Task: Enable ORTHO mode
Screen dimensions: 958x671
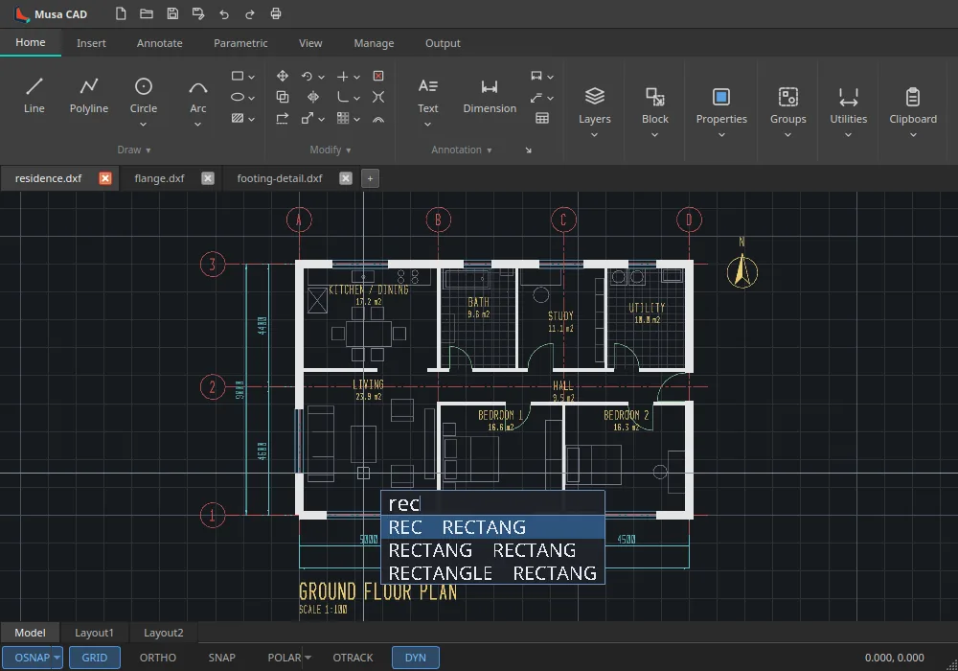Action: tap(158, 658)
